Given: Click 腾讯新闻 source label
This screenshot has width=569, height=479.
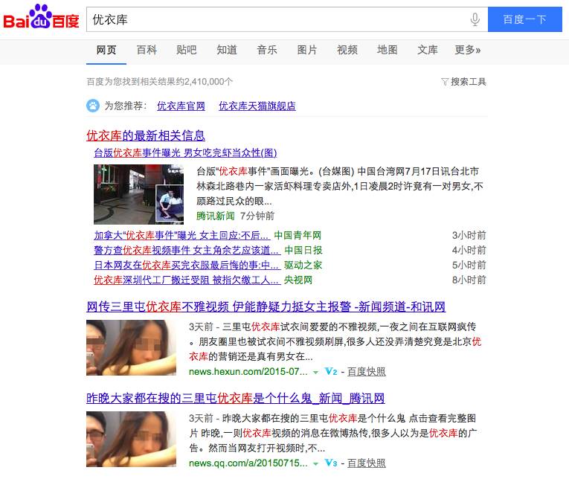Looking at the screenshot, I should 216,216.
